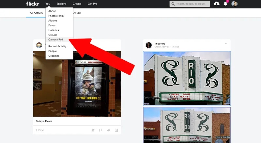
Task: Check notifications bell icon
Action: (x=225, y=4)
